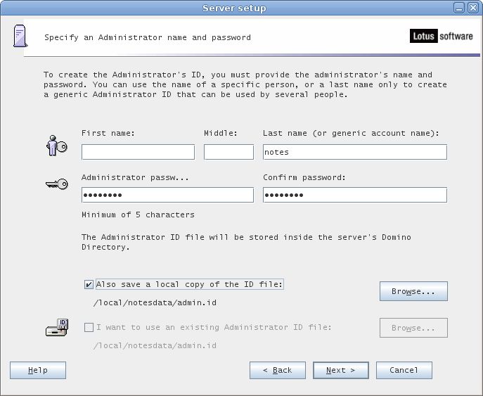Click the Confirm password field
This screenshot has height=396, width=483.
tap(354, 195)
